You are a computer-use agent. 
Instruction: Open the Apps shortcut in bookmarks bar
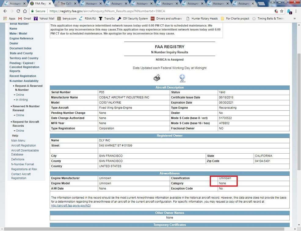[9, 19]
